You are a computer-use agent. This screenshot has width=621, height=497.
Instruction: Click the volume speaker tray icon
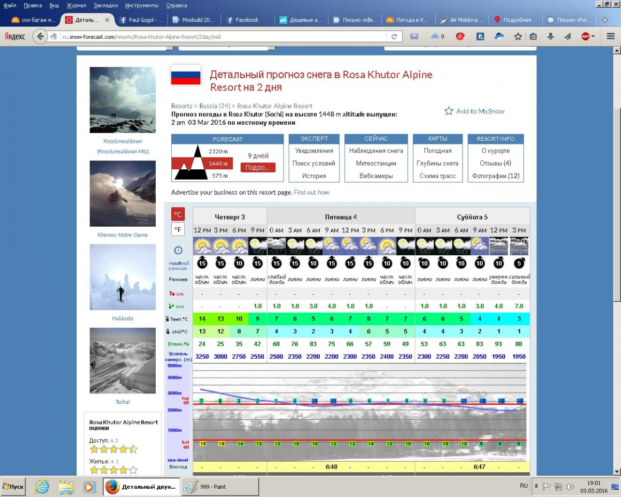[570, 487]
